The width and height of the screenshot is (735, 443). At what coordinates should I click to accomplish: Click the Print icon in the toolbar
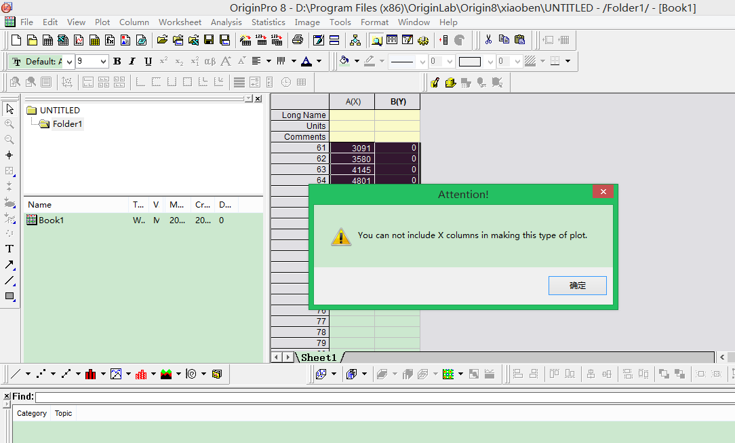(297, 40)
